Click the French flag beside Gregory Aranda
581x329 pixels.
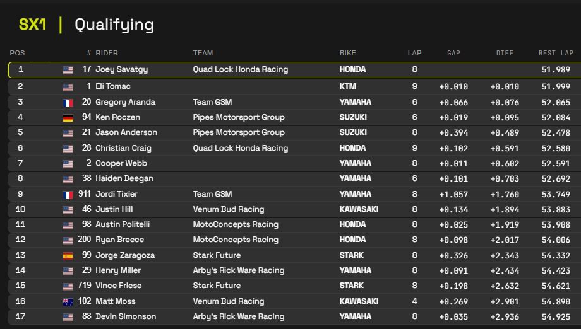(68, 102)
